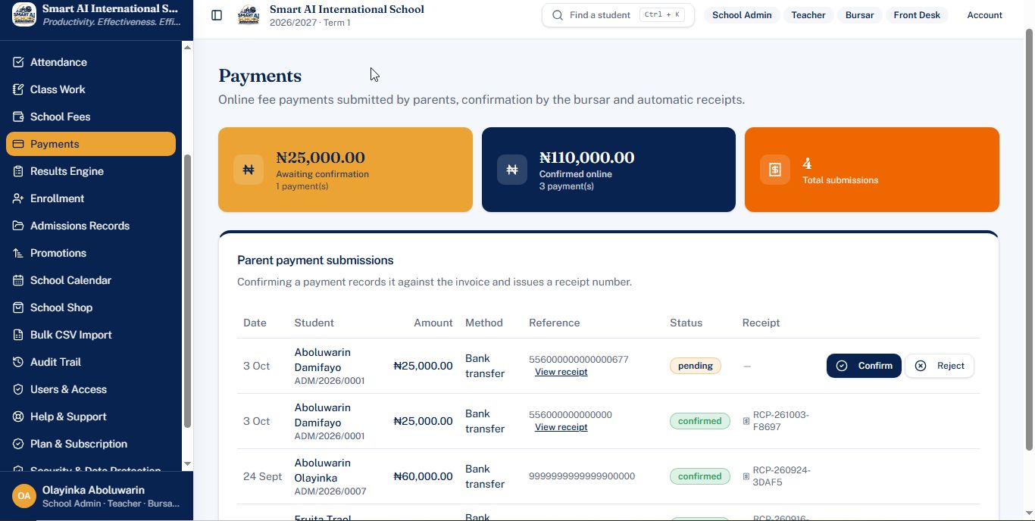The width and height of the screenshot is (1035, 521).
Task: Open the Audit Trail page
Action: [x=91, y=362]
